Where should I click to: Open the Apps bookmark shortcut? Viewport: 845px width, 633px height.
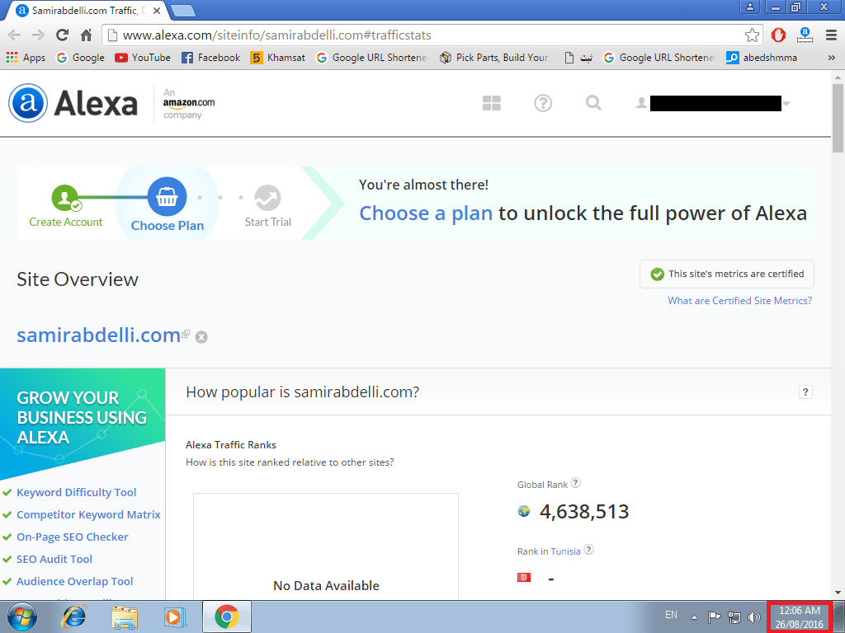[x=26, y=58]
